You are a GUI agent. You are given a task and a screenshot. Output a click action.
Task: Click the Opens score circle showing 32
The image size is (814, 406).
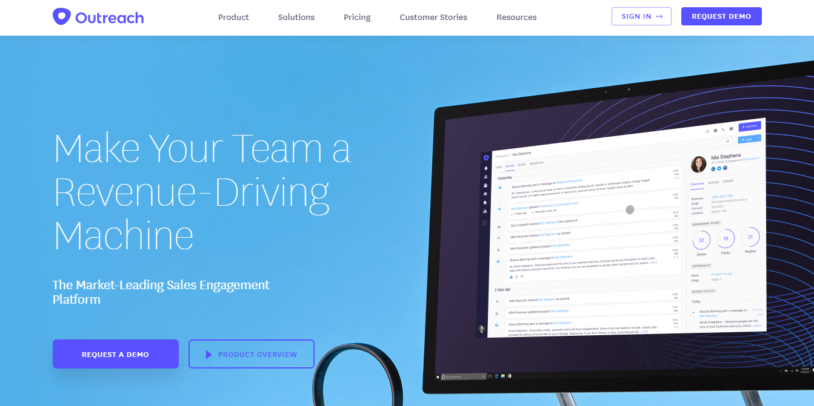[701, 240]
